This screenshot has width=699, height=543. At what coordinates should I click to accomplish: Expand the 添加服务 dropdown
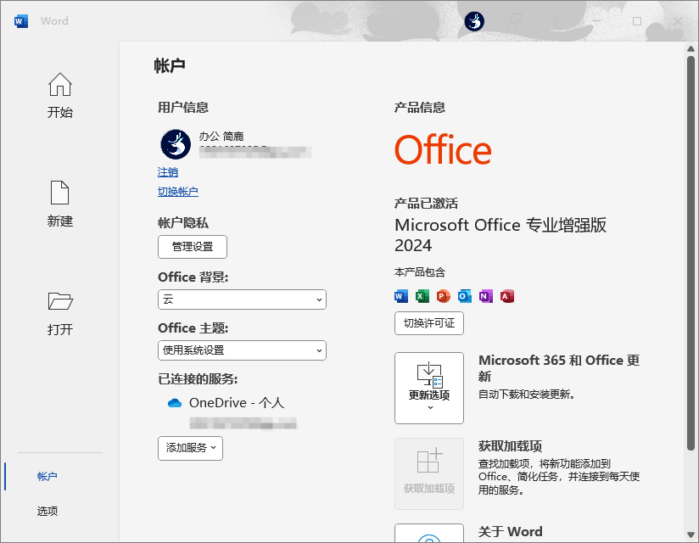click(x=190, y=449)
